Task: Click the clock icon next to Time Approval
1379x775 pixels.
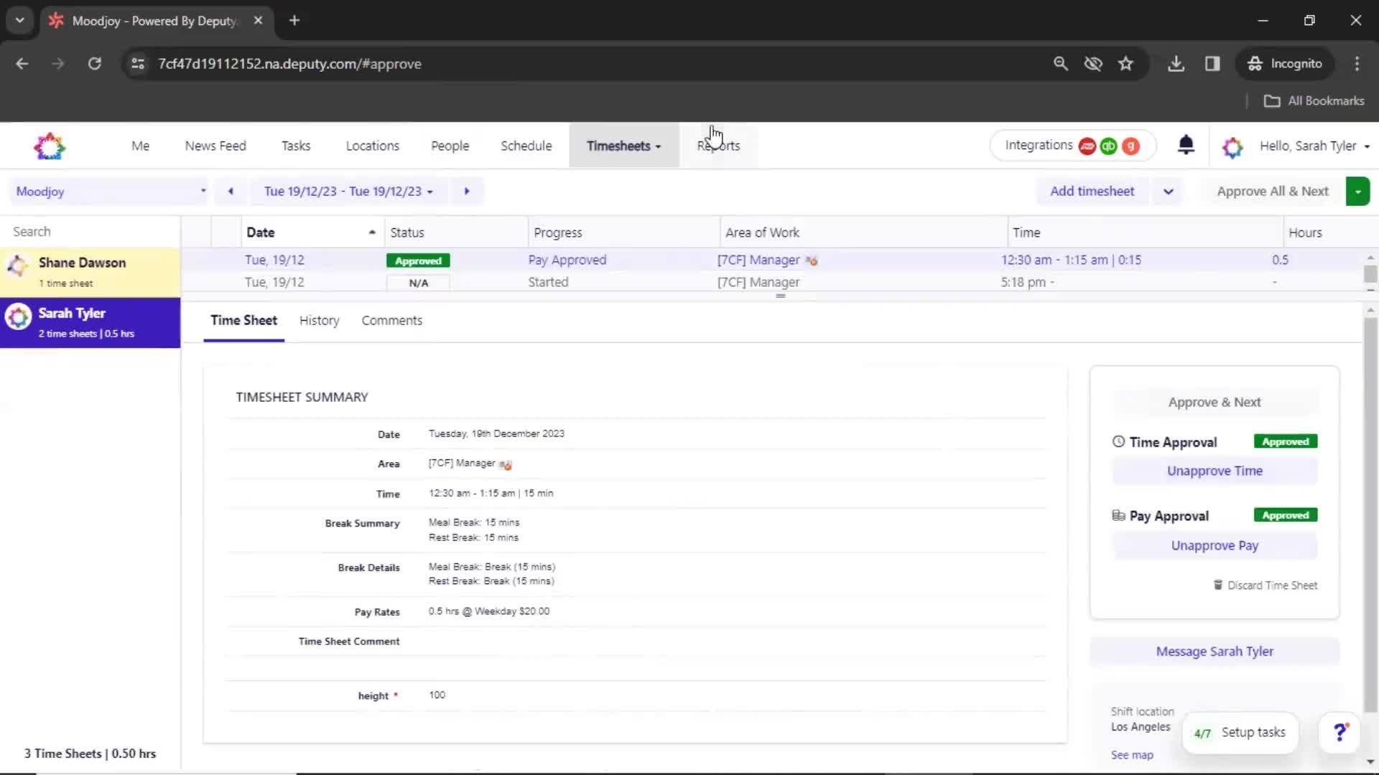Action: pyautogui.click(x=1118, y=442)
